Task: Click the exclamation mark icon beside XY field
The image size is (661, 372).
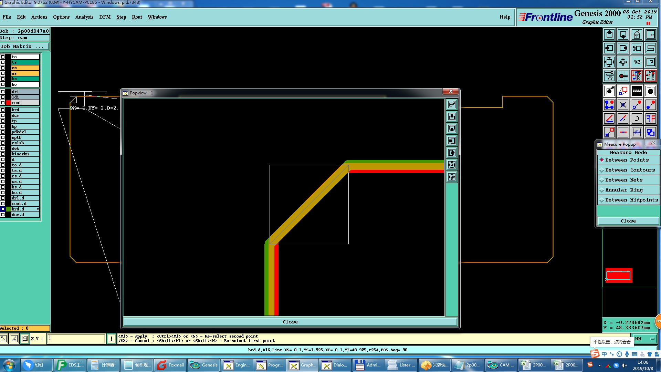Action: (112, 339)
